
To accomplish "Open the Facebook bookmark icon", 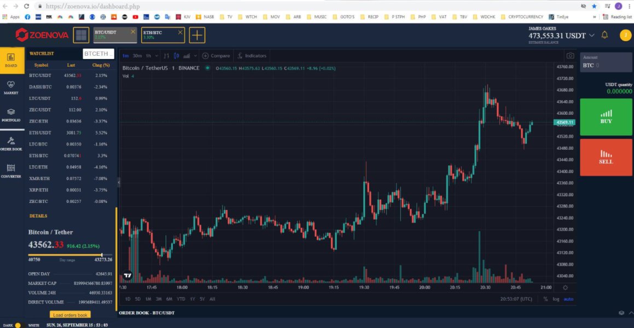I will pos(27,17).
